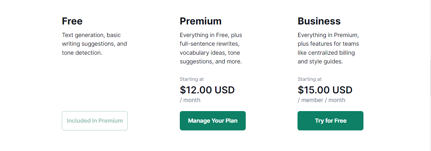Click the Premium plan description paragraph
431x151 pixels.
tap(211, 48)
